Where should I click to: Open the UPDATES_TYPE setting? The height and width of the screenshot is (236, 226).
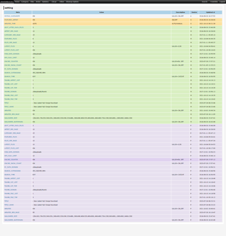(x=10, y=24)
